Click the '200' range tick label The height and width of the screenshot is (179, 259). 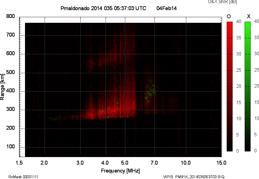[x=10, y=128]
